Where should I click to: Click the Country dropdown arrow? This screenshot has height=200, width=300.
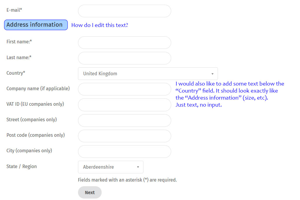(212, 74)
